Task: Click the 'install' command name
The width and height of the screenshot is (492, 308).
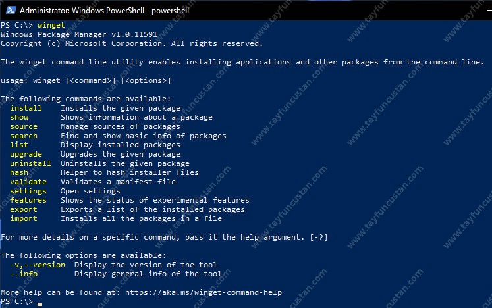Action: [26, 108]
